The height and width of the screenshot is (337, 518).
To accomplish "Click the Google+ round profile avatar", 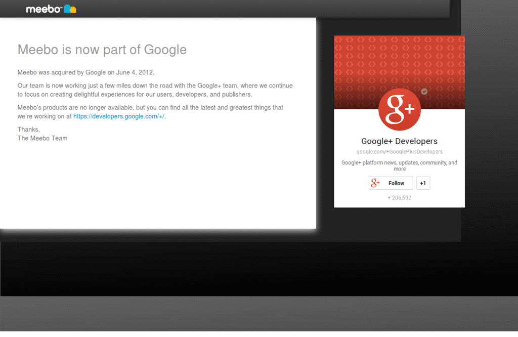I will point(400,109).
